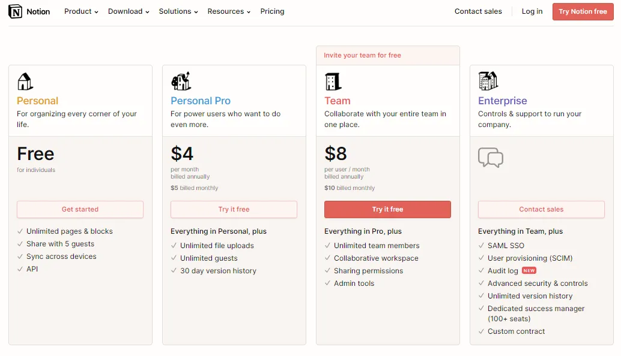
Task: Click the Share with 5 guests feature
Action: coord(60,244)
